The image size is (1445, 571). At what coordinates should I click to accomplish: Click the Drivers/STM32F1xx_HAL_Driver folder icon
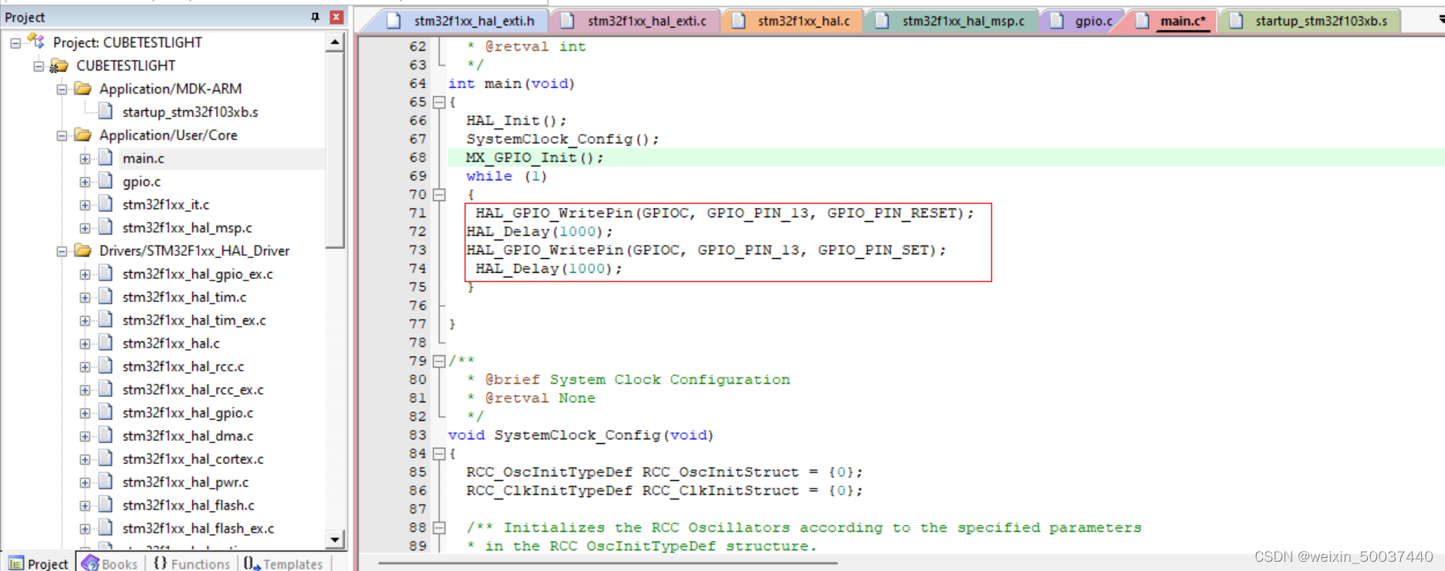(x=83, y=250)
